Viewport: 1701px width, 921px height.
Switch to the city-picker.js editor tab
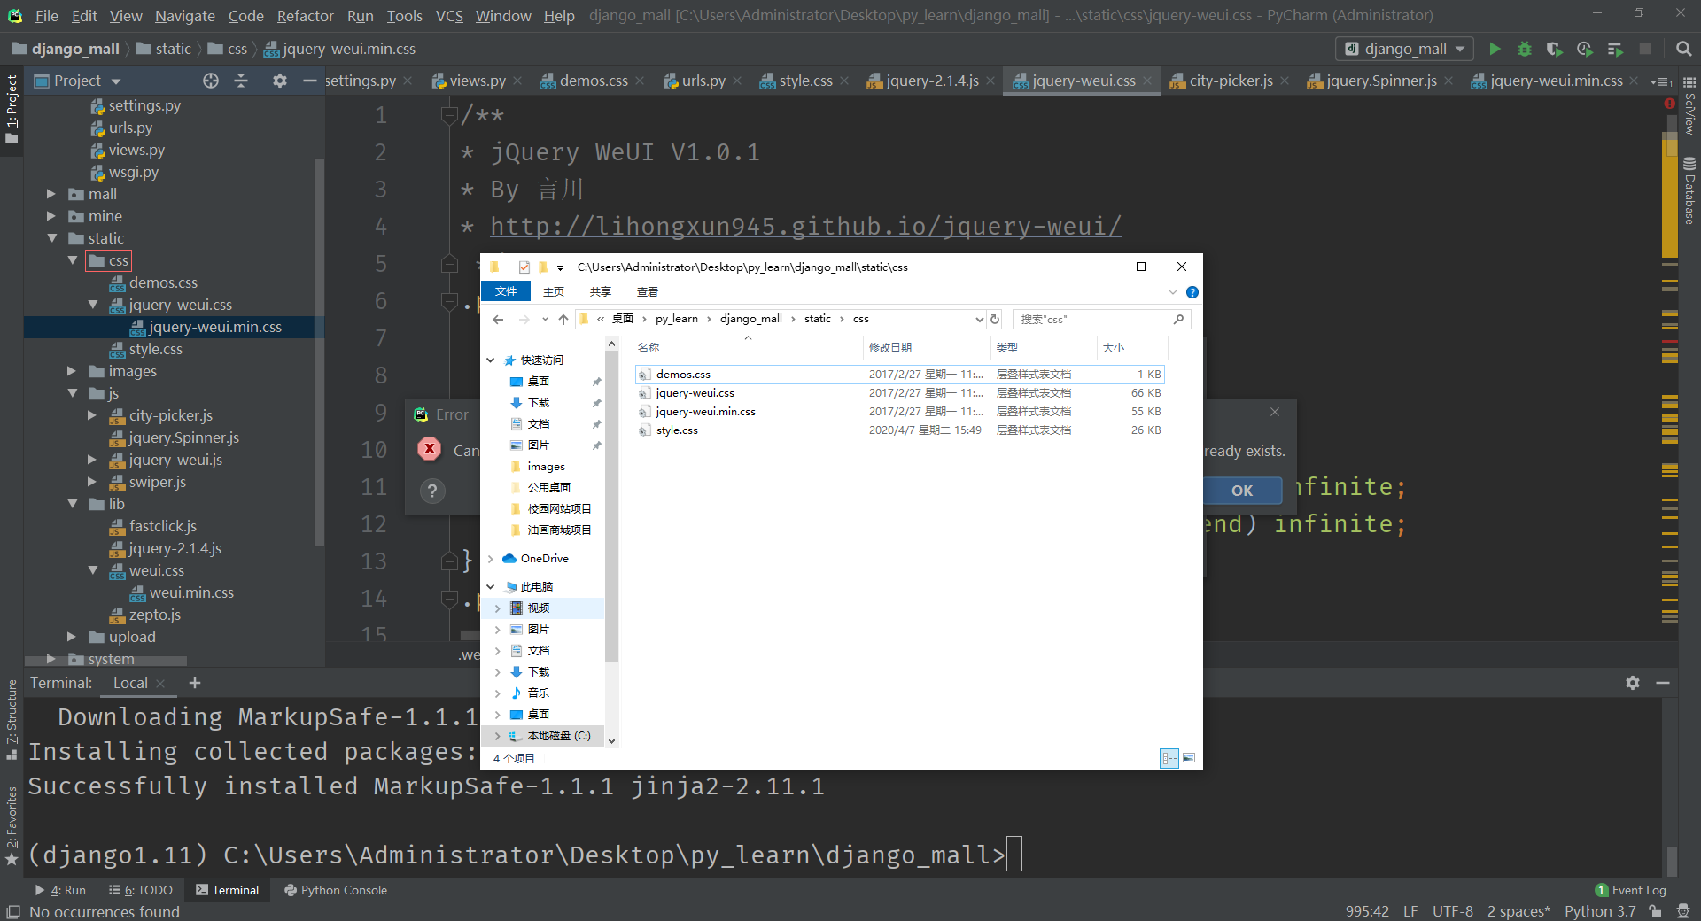point(1230,81)
